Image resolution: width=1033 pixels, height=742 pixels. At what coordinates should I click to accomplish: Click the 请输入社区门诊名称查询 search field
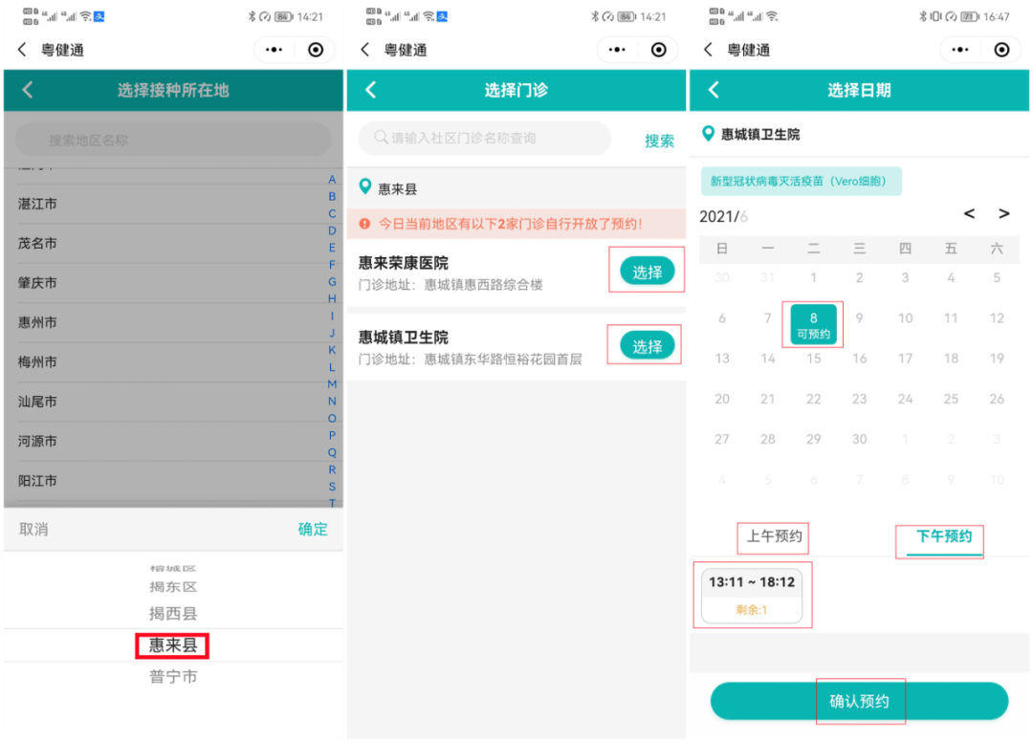pyautogui.click(x=484, y=139)
